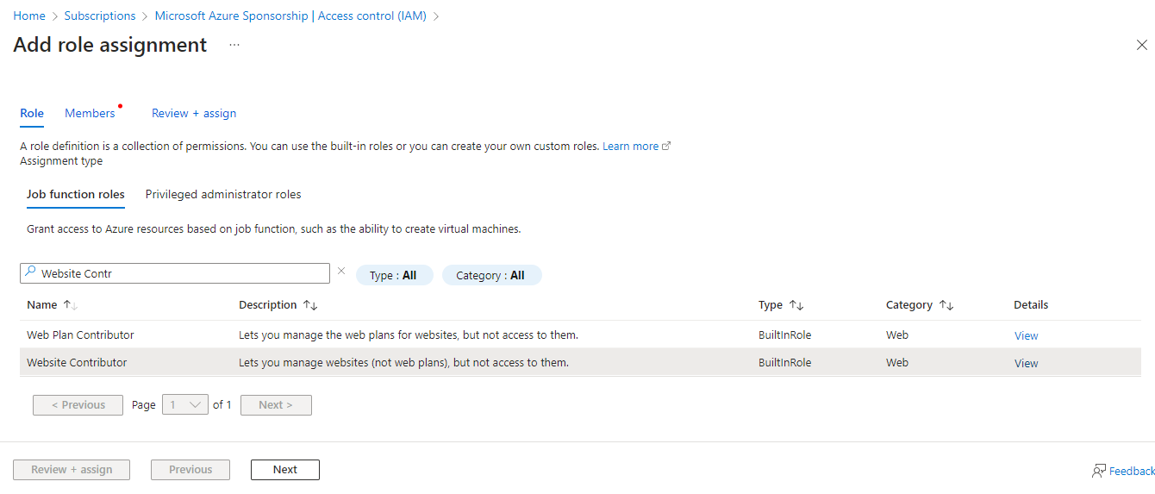Switch to the Review + assign tab
The height and width of the screenshot is (494, 1155).
(x=194, y=113)
